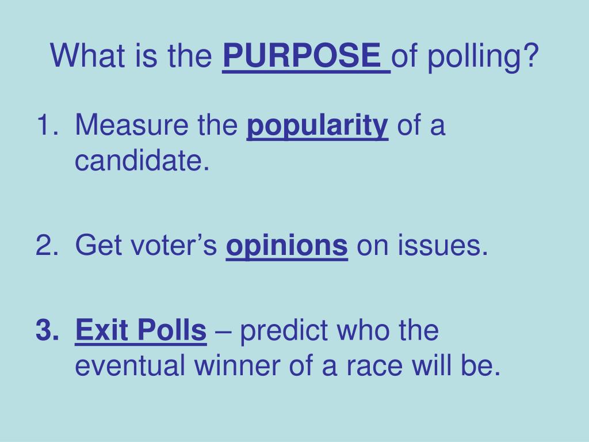Click the words who the in third item
Viewport: 589px width, 442px height.
point(388,330)
